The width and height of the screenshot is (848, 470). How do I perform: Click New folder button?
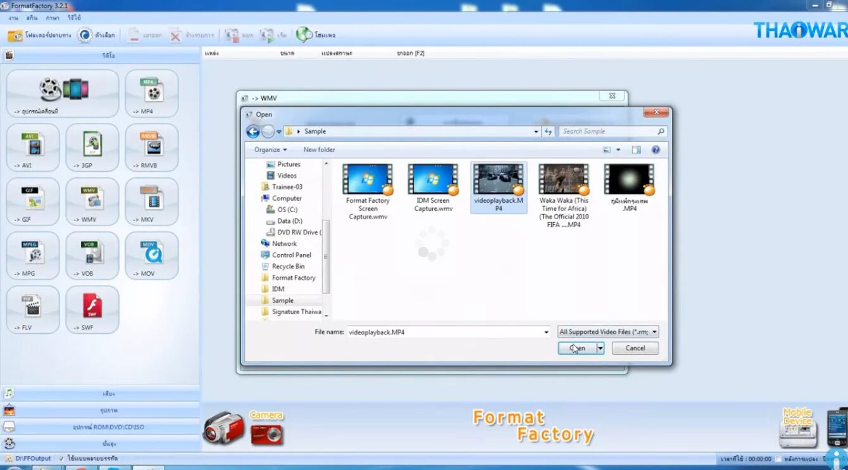click(x=319, y=149)
